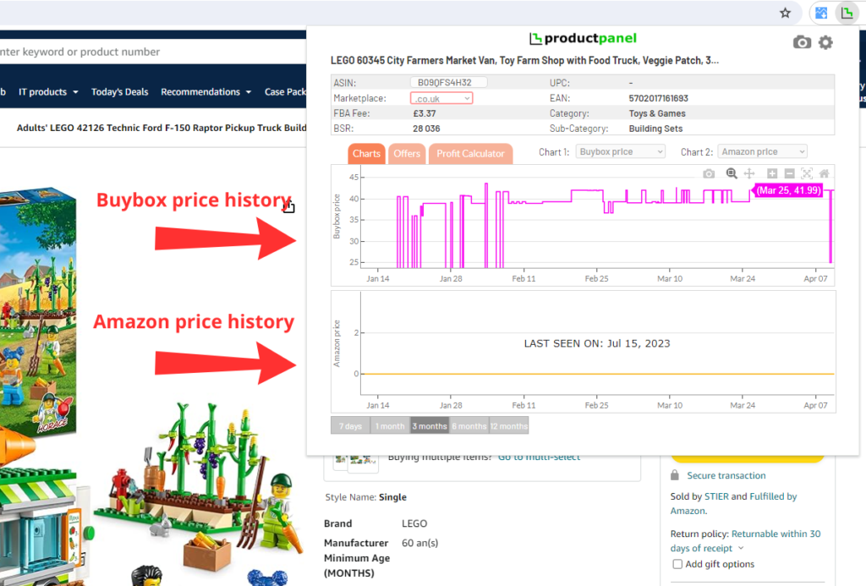Switch chart range to 12 months

pyautogui.click(x=509, y=426)
